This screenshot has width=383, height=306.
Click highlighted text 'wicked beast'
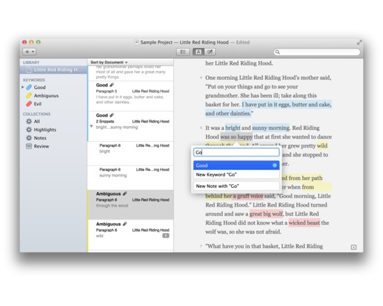tap(304, 223)
